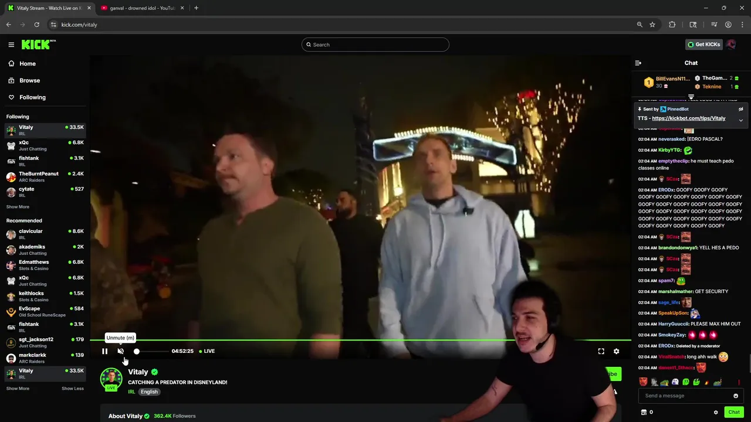Open clavicular recommended channel

[x=45, y=234]
